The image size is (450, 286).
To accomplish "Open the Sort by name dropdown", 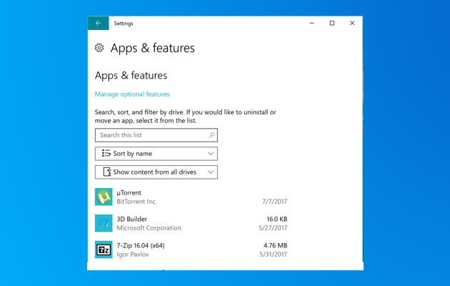I will click(x=156, y=154).
